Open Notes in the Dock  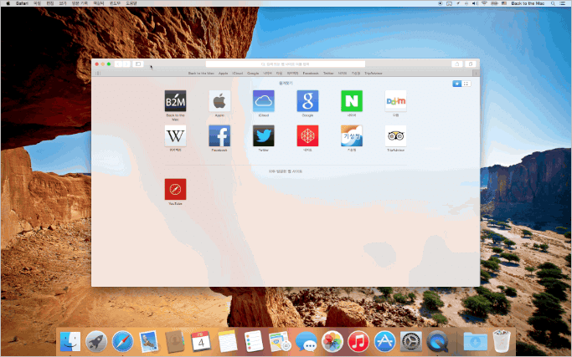coord(227,341)
